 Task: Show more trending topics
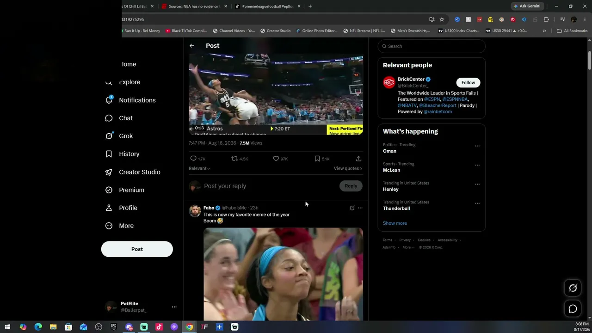(395, 223)
